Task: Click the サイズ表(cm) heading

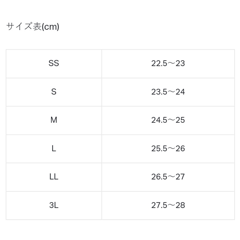Action: (33, 27)
